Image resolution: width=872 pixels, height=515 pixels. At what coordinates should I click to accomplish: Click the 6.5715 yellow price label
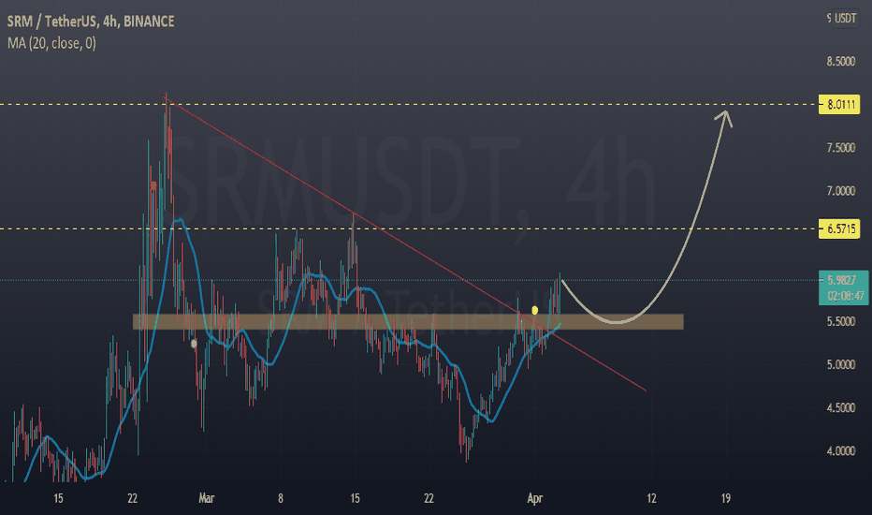(x=839, y=228)
